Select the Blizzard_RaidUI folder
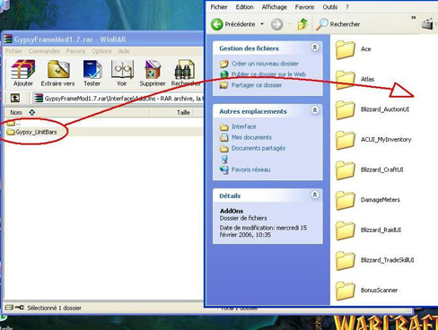This screenshot has height=330, width=438. [368, 230]
